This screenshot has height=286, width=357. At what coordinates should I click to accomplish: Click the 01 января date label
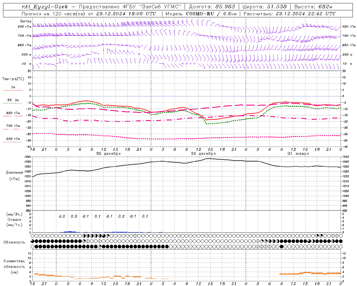[298, 154]
